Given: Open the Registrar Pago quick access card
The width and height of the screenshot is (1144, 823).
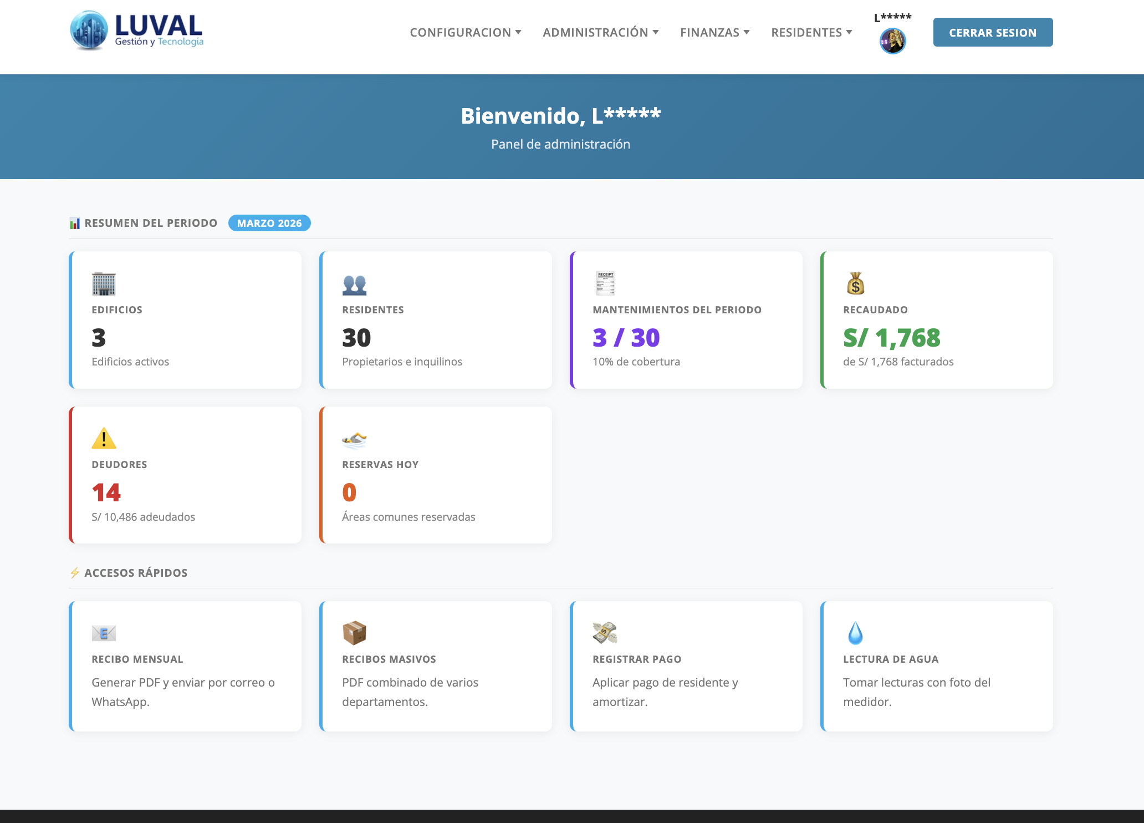Looking at the screenshot, I should pos(686,666).
